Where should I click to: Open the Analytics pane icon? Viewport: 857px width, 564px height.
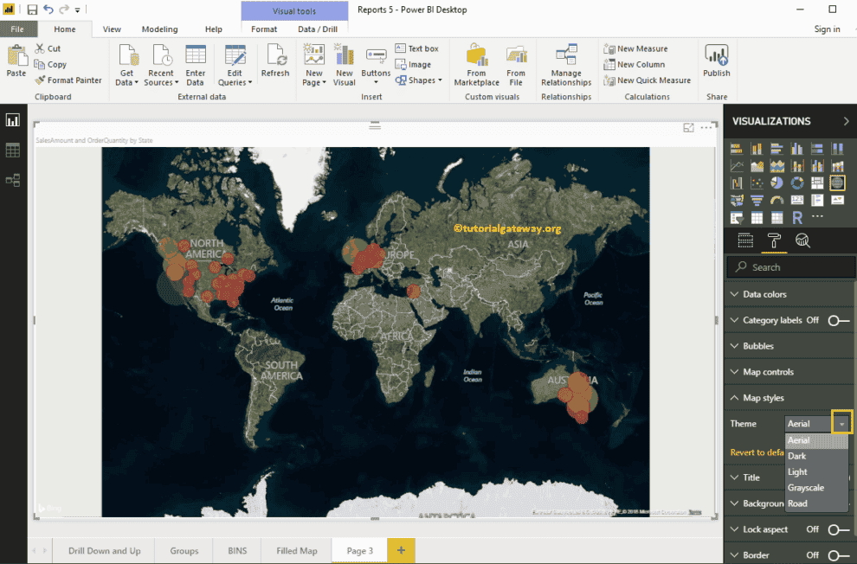pos(802,241)
